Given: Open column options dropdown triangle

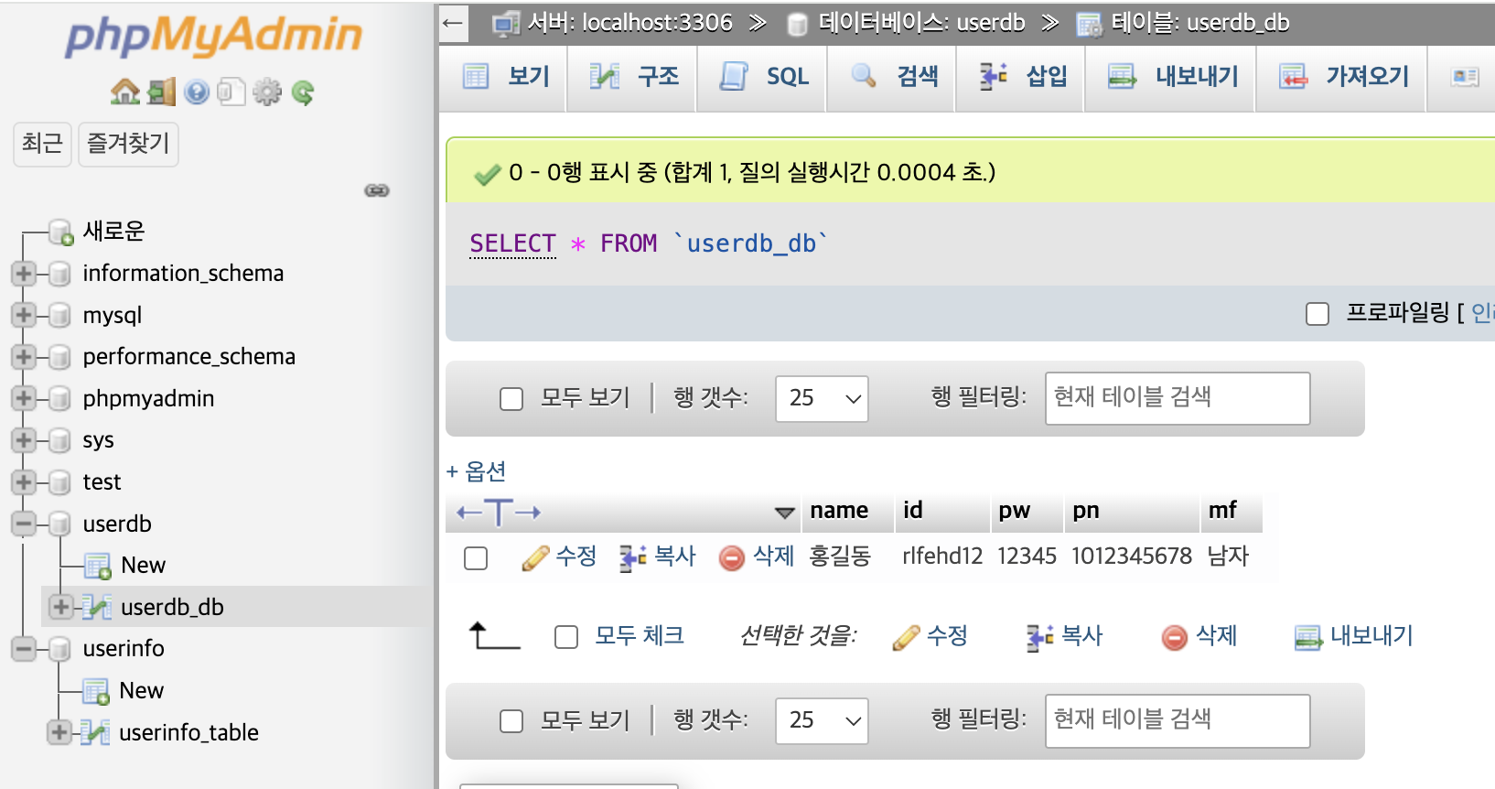Looking at the screenshot, I should [785, 513].
